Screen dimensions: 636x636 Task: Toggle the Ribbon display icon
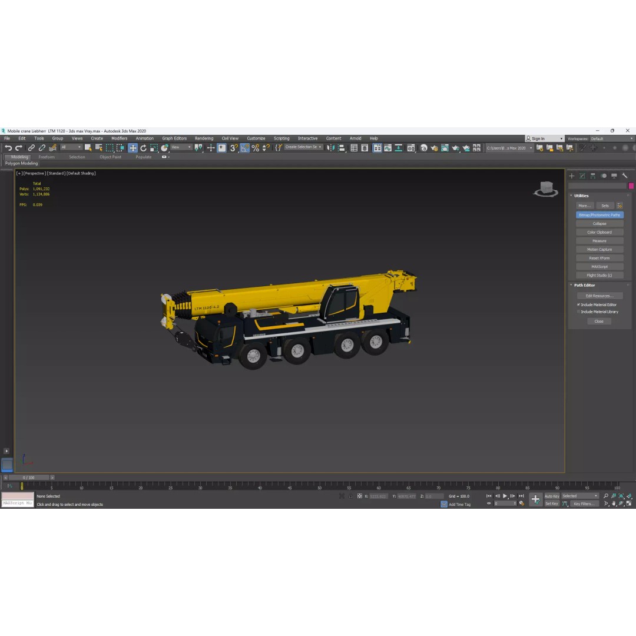[377, 148]
